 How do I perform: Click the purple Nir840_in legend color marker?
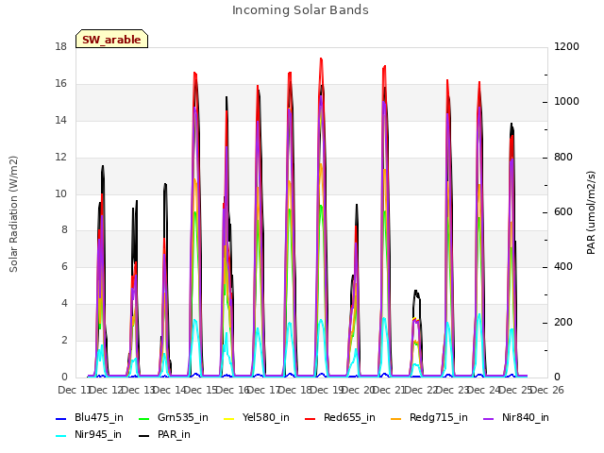click(x=489, y=418)
